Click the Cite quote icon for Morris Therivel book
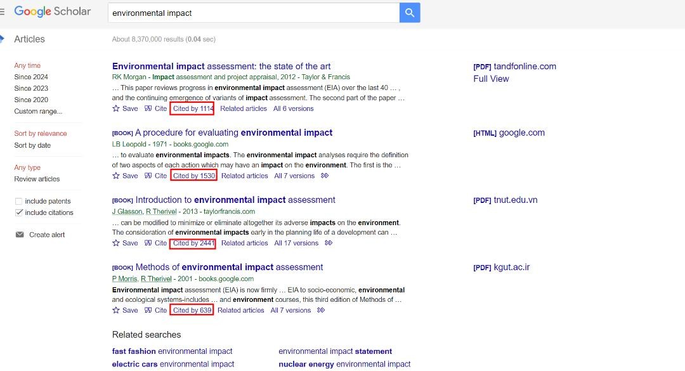Screen dimensions: 685x371 click(x=148, y=310)
